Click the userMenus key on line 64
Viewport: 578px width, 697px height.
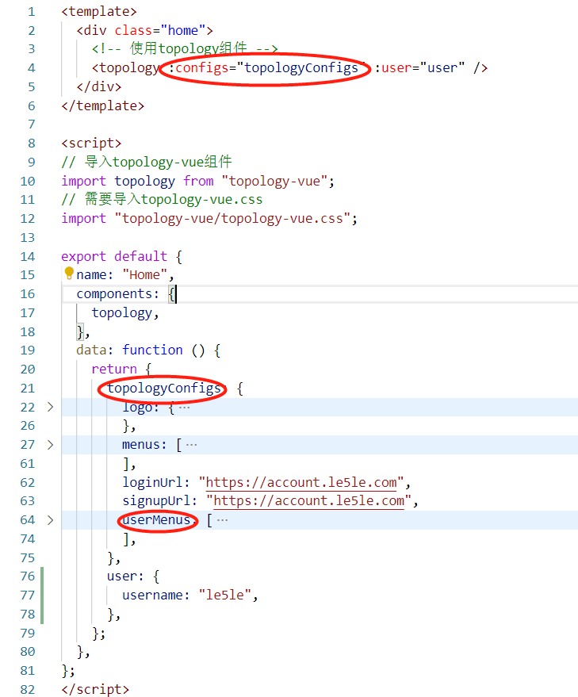click(156, 519)
